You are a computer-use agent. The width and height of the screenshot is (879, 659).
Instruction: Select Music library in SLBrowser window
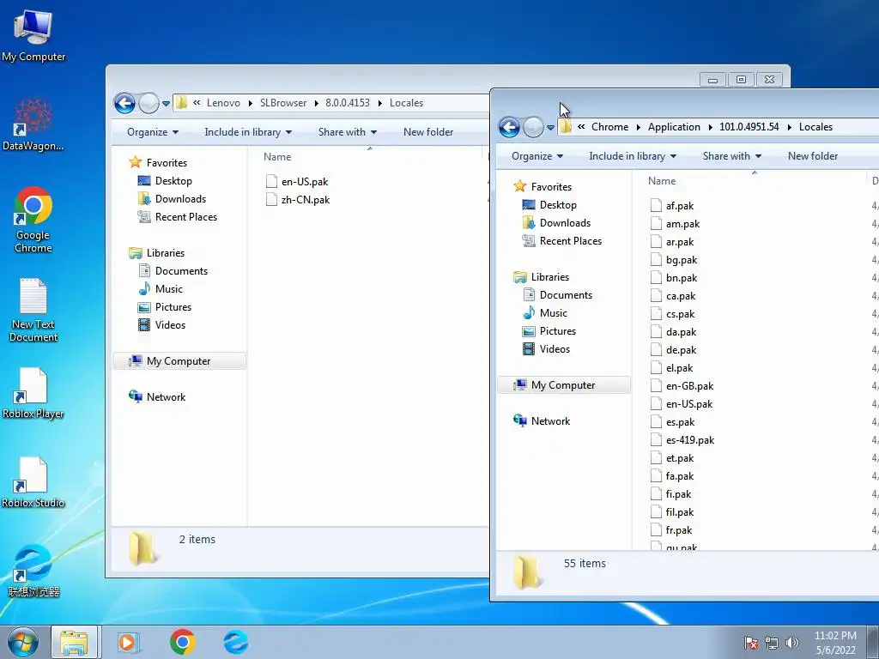(x=169, y=289)
